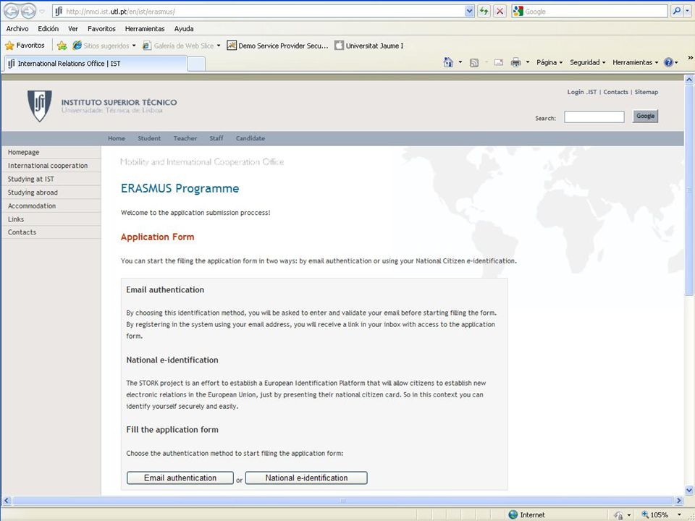Click the National e-identification button

coord(306,478)
